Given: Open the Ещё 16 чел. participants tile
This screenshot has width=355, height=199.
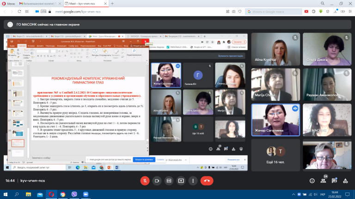Looking at the screenshot, I should pos(275,155).
